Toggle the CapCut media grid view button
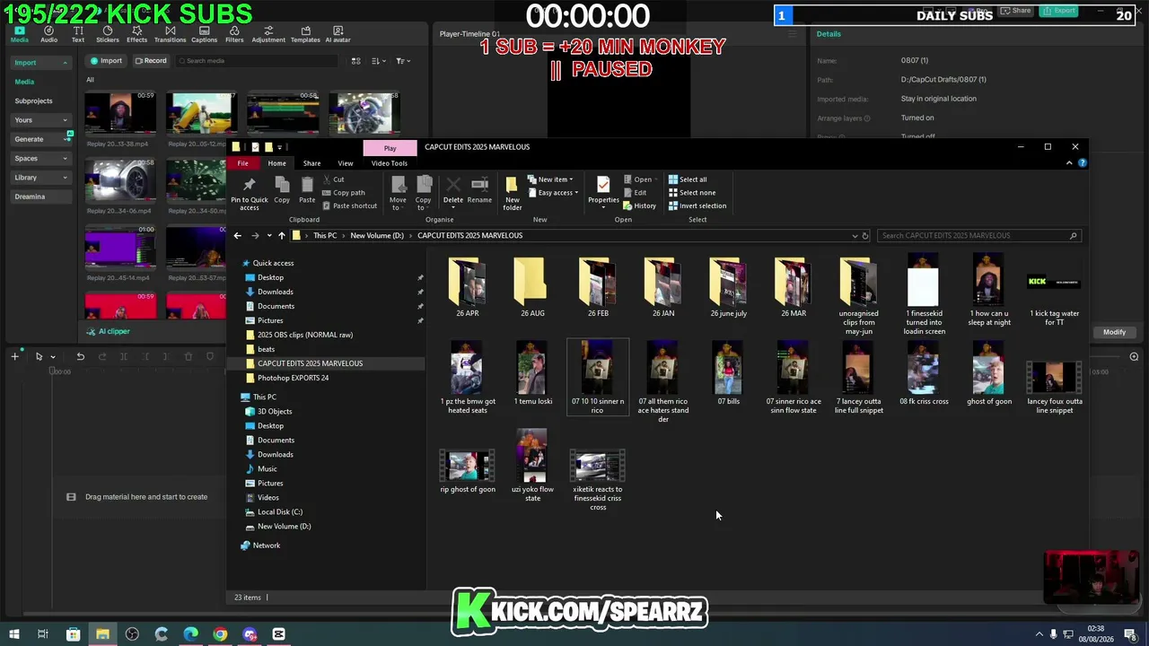 [x=356, y=61]
